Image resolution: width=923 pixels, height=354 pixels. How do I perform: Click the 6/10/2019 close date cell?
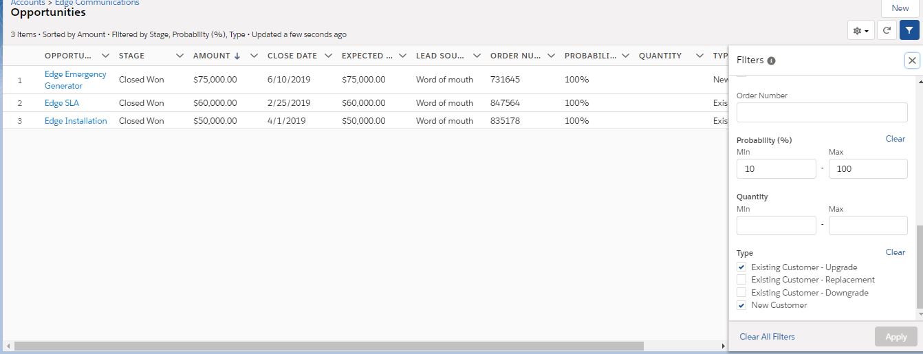click(289, 80)
